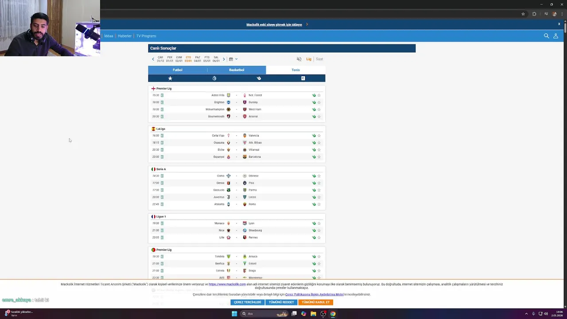
Task: Open İddaa odds icon for Elche match
Action: coord(314,150)
